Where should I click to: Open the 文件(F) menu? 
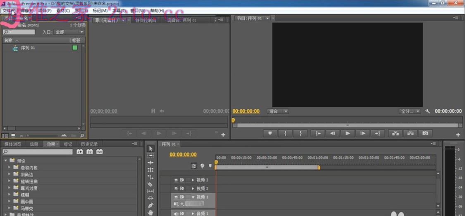(x=9, y=11)
